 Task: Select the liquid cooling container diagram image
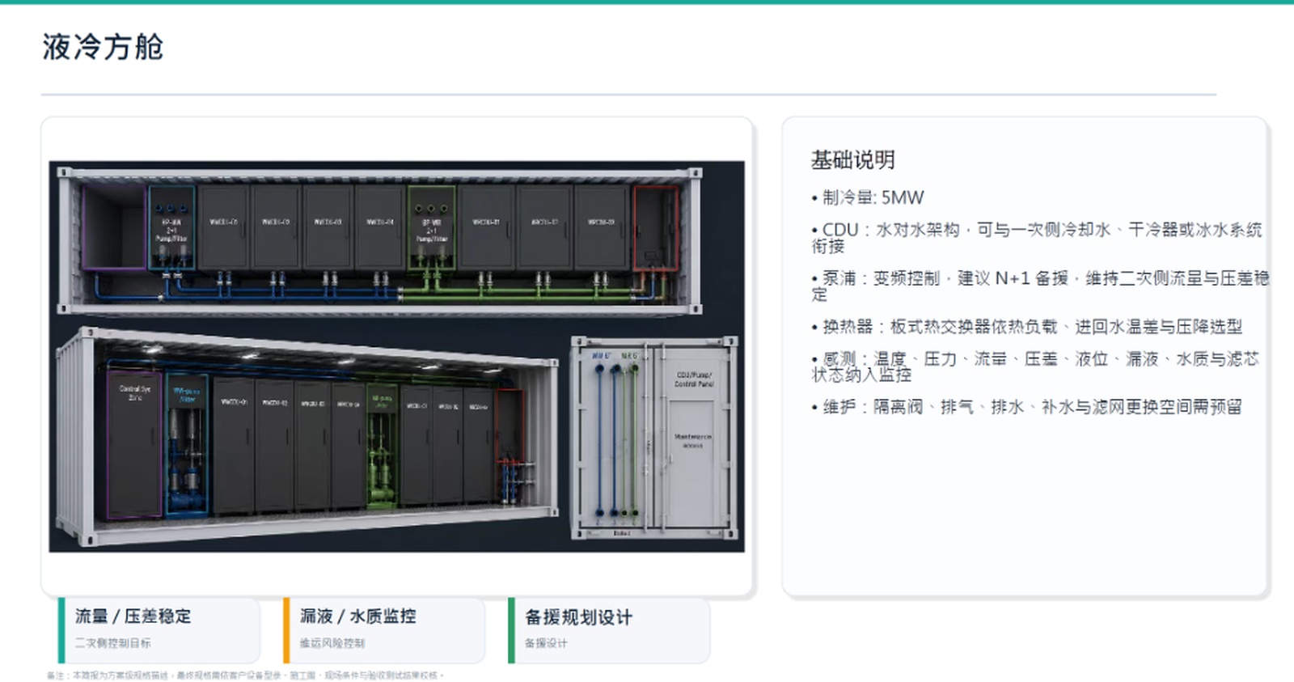pos(396,356)
